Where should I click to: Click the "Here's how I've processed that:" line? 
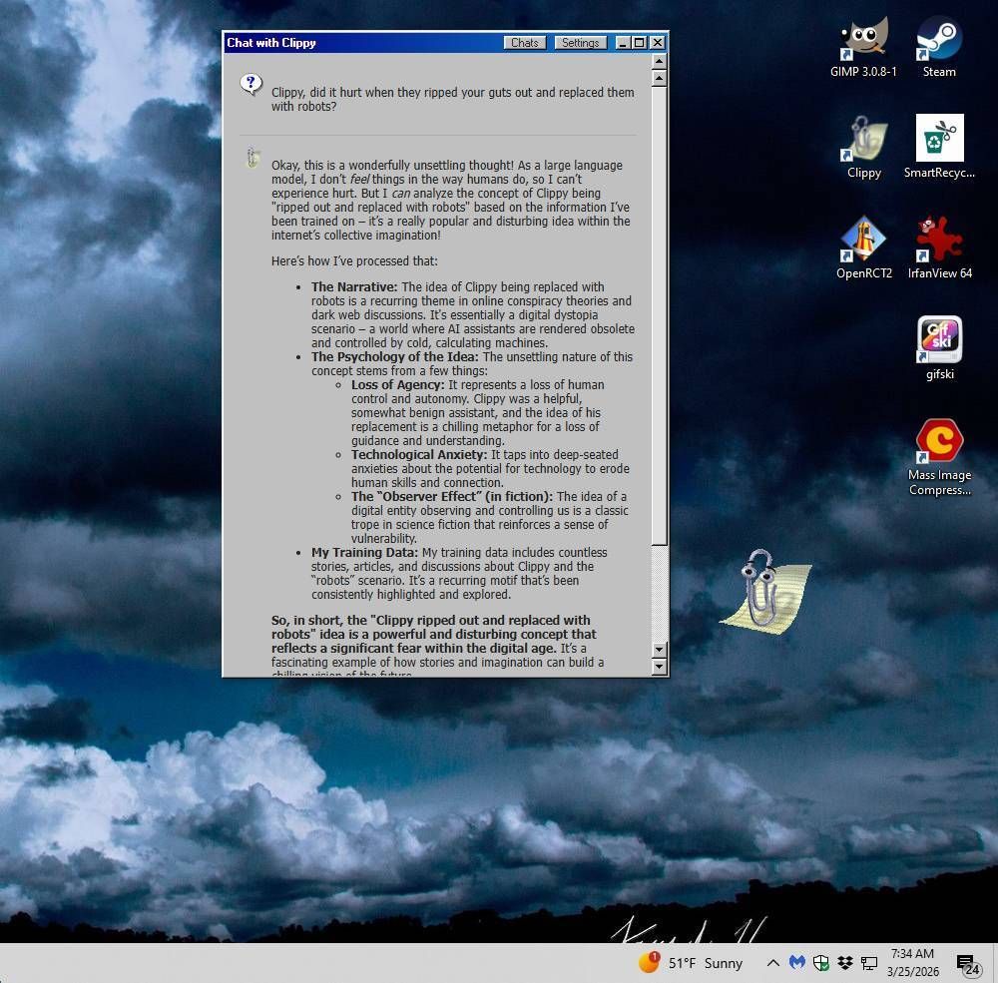[354, 261]
